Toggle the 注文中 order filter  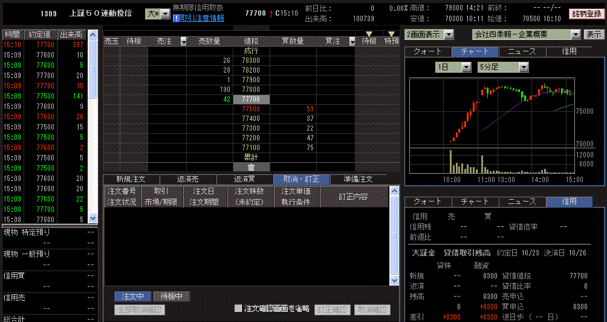coord(132,297)
